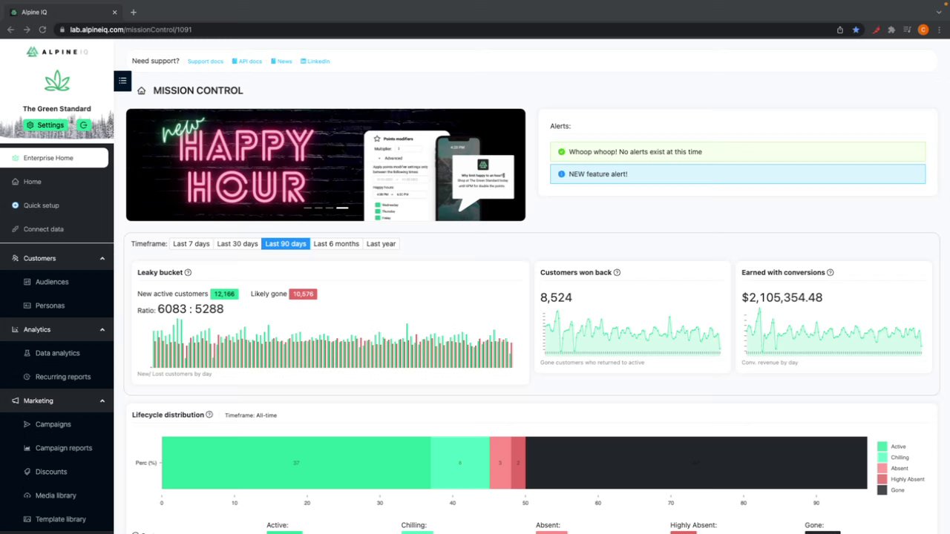Toggle the Gone legend swatch

click(x=882, y=490)
